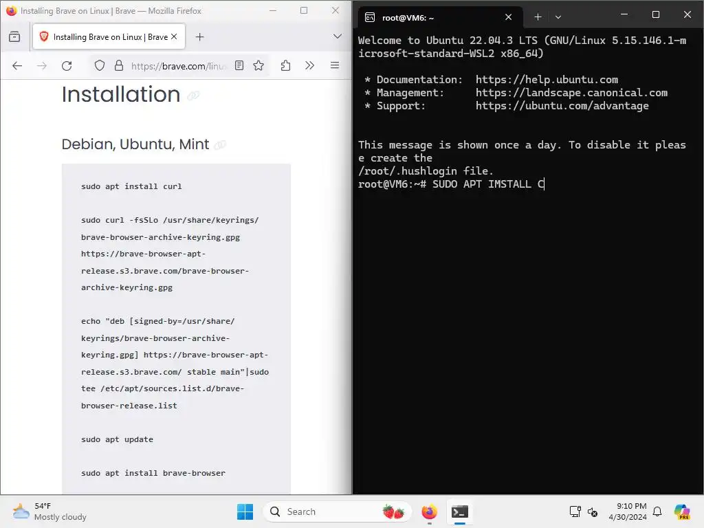Click 'brave-browser-archive-keyring.gpg' line in code block
Viewport: 704px width, 528px height.
tap(160, 237)
